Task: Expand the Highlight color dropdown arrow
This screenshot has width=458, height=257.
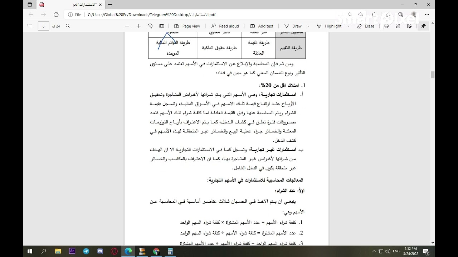Action: (x=349, y=26)
